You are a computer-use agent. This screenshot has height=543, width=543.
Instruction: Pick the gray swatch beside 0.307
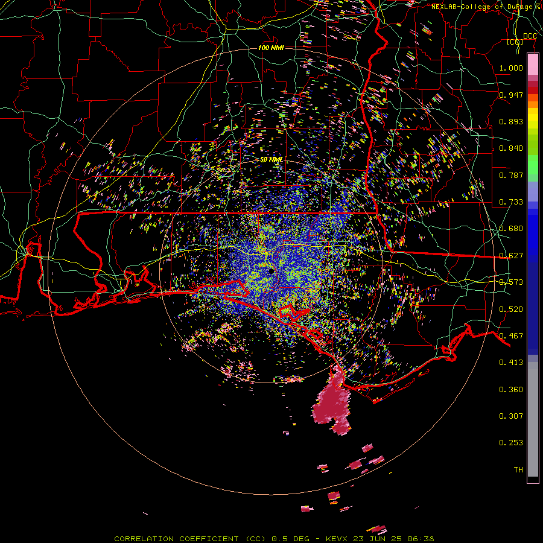pyautogui.click(x=533, y=419)
